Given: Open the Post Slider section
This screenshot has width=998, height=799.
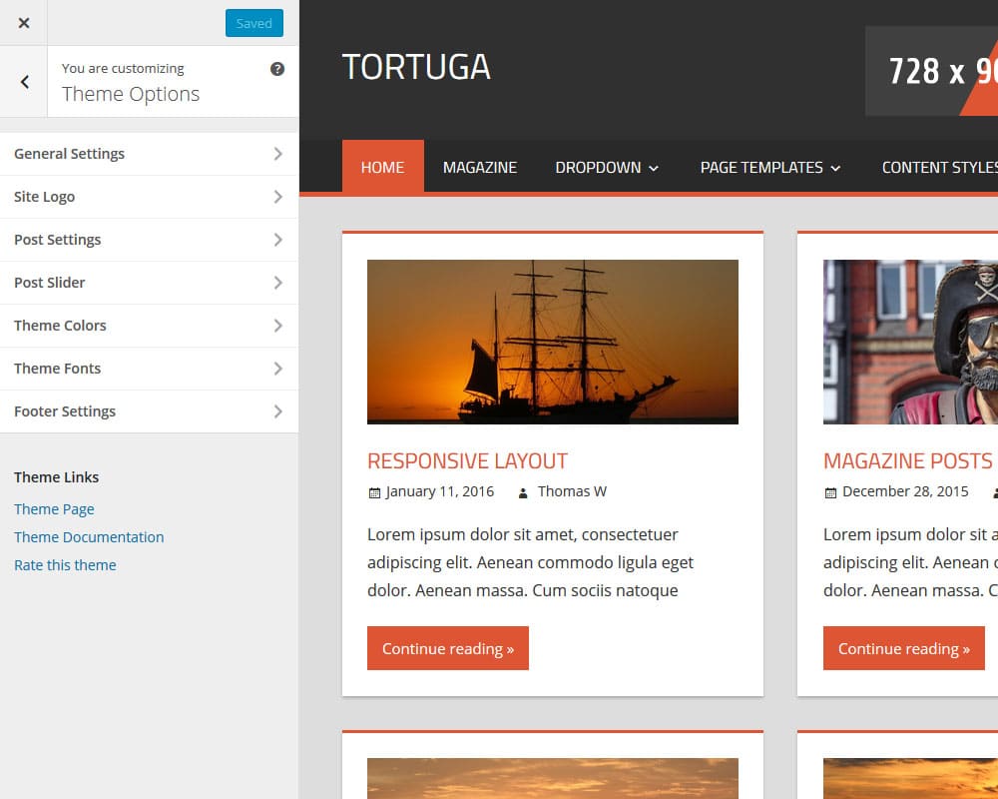Looking at the screenshot, I should tap(149, 283).
